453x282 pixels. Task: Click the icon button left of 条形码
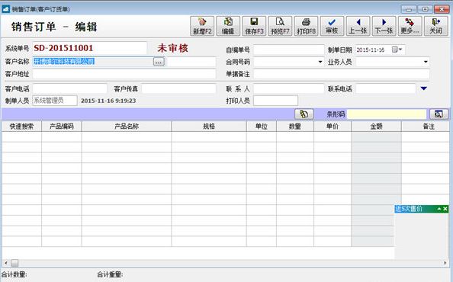click(x=304, y=114)
